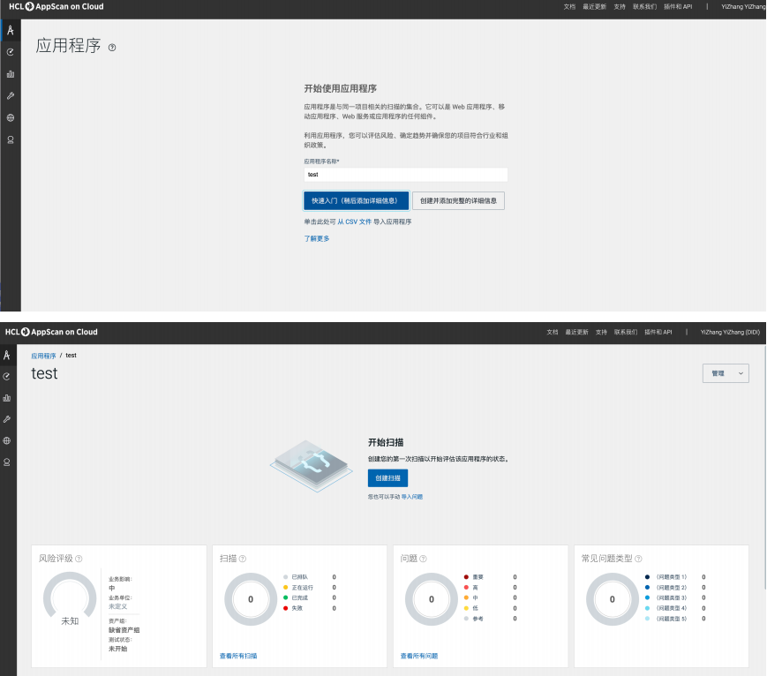Click the 常见问题类型 donut chart

(x=613, y=599)
